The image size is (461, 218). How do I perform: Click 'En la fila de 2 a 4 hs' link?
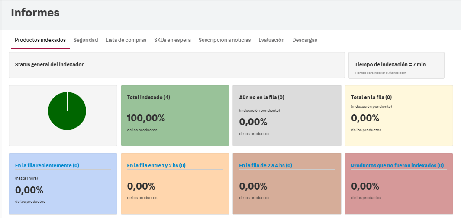tap(265, 165)
